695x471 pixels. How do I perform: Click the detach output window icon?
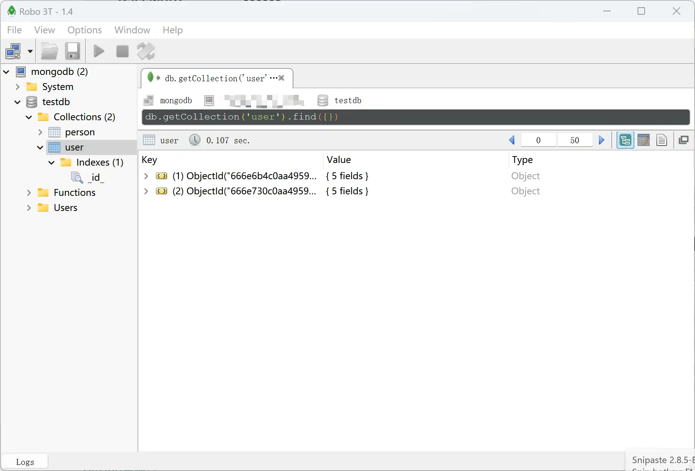684,140
